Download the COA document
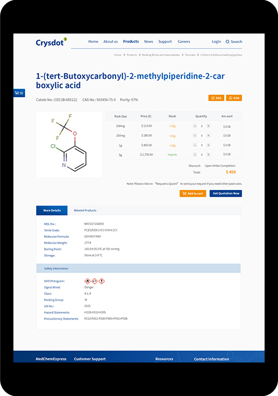This screenshot has height=396, width=278. [234, 98]
